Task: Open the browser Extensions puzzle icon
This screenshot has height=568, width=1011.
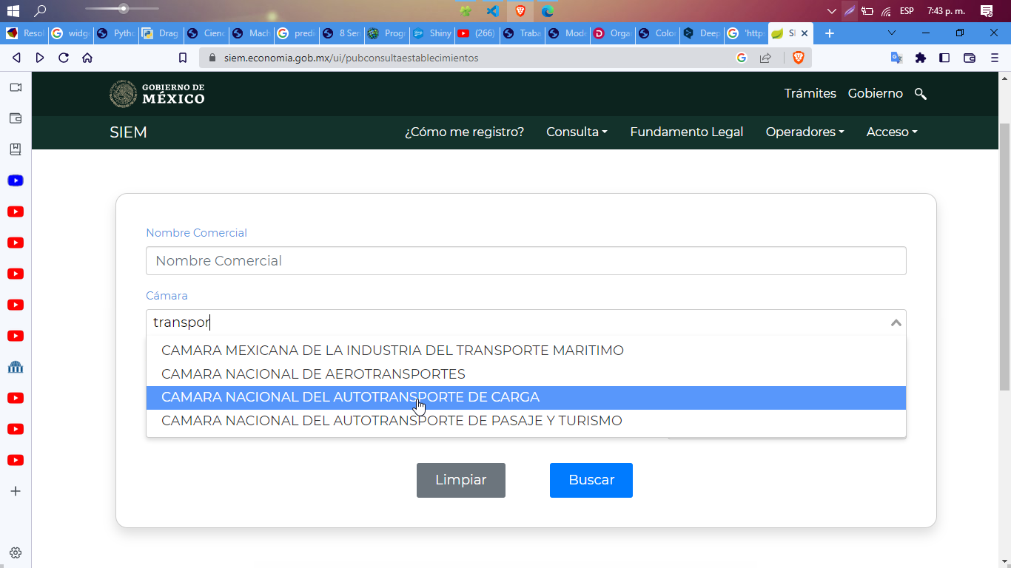Action: click(x=920, y=57)
